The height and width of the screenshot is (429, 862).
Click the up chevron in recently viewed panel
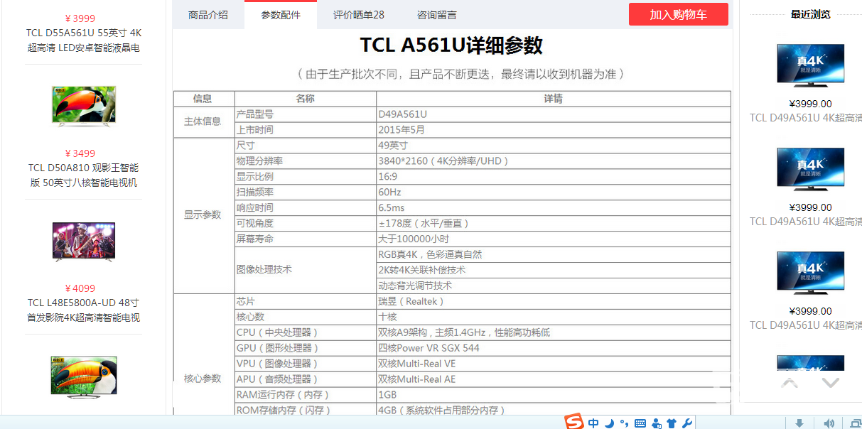tap(790, 382)
